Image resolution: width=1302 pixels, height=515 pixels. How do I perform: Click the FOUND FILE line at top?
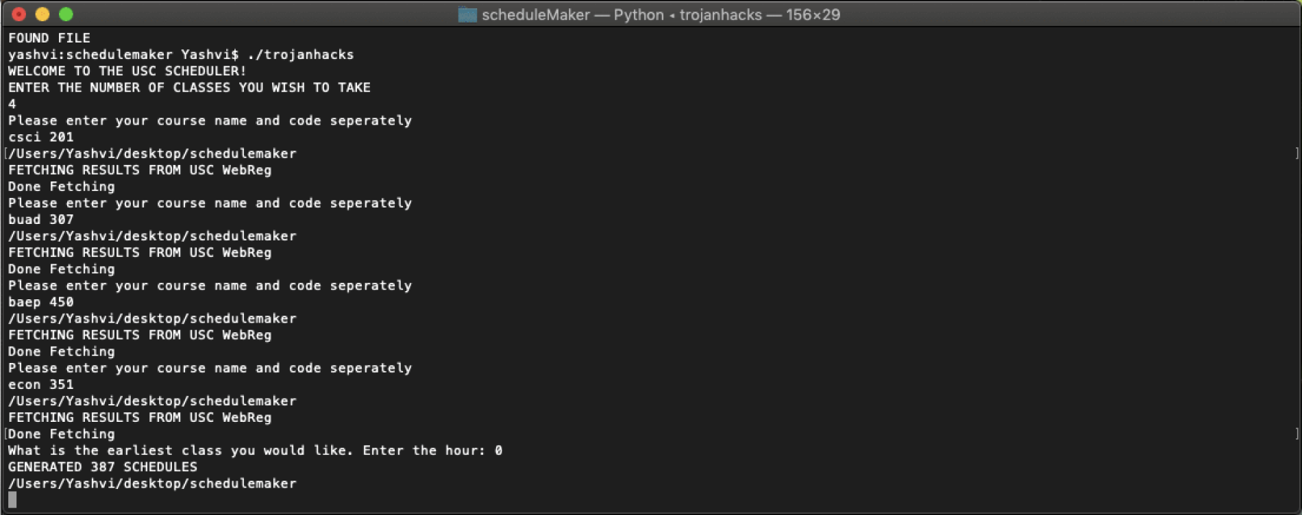click(x=49, y=38)
